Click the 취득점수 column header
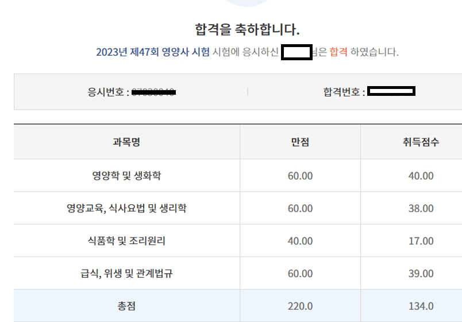The height and width of the screenshot is (322, 462). (421, 142)
